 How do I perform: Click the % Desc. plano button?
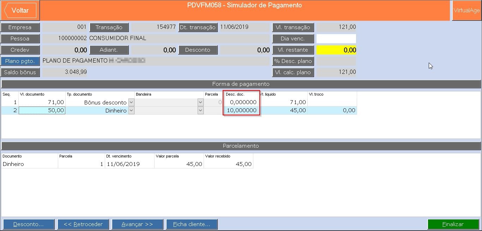coord(293,61)
